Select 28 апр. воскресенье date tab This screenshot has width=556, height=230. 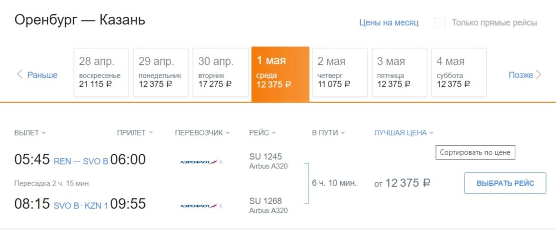pyautogui.click(x=101, y=73)
